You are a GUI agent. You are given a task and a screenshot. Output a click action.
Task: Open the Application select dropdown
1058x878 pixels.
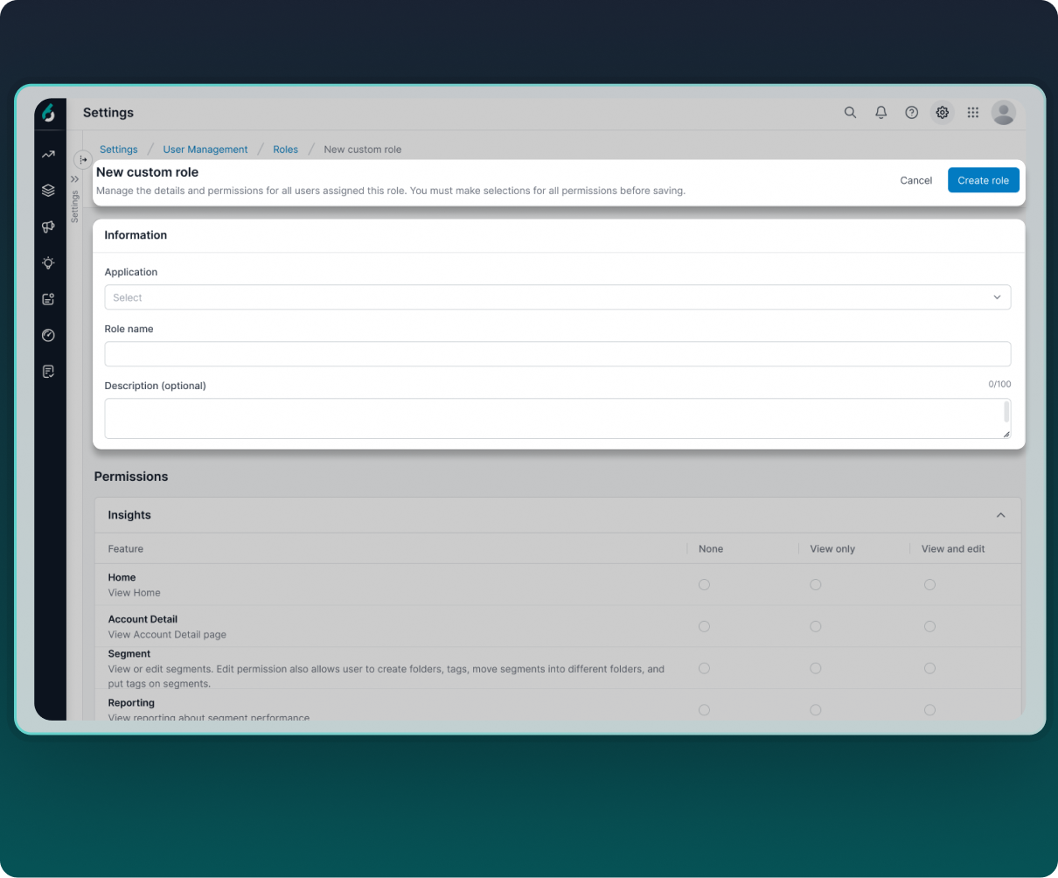tap(558, 297)
